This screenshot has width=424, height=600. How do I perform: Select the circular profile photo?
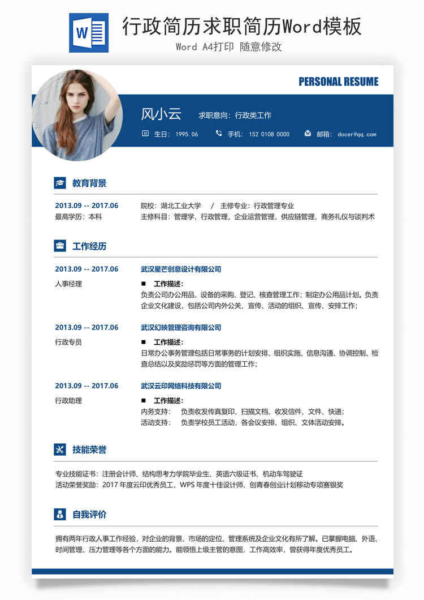(77, 115)
